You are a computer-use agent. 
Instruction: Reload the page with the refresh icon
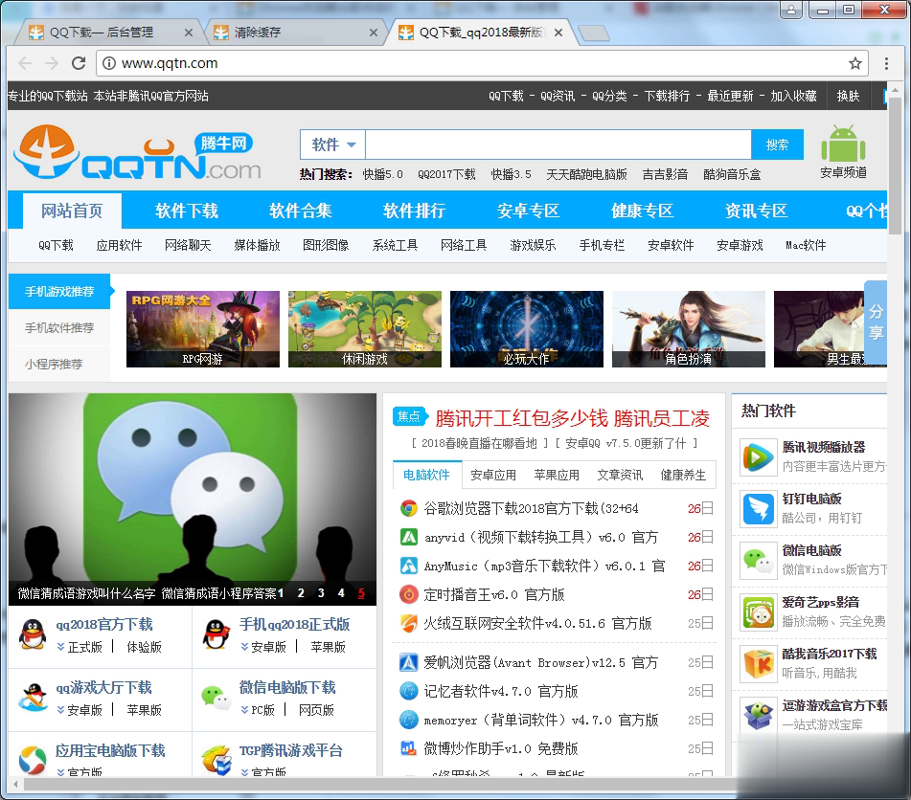pyautogui.click(x=79, y=63)
